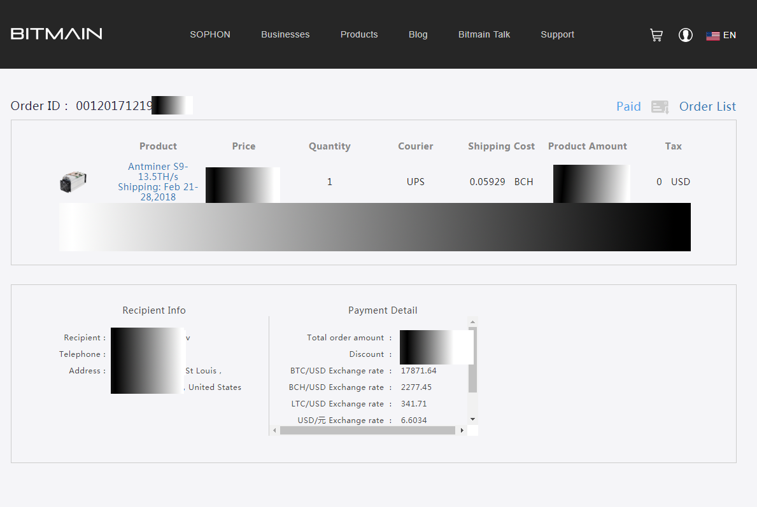The image size is (757, 507).
Task: Open the Businesses menu
Action: pyautogui.click(x=285, y=34)
